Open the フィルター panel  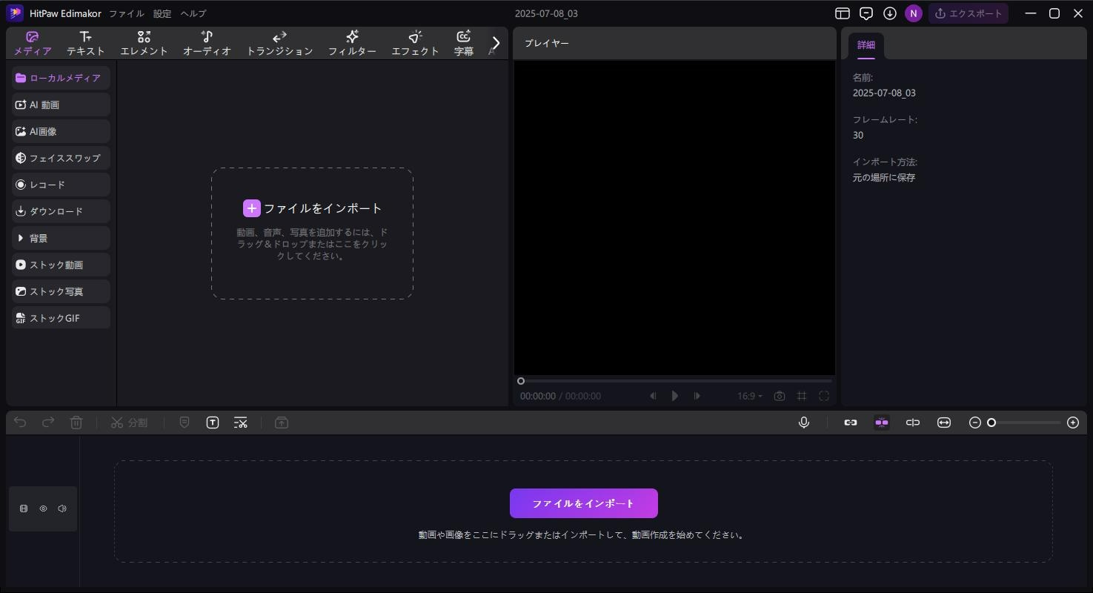tap(352, 42)
